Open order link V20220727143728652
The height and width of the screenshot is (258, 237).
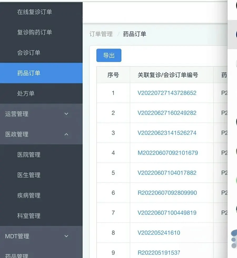pos(167,93)
